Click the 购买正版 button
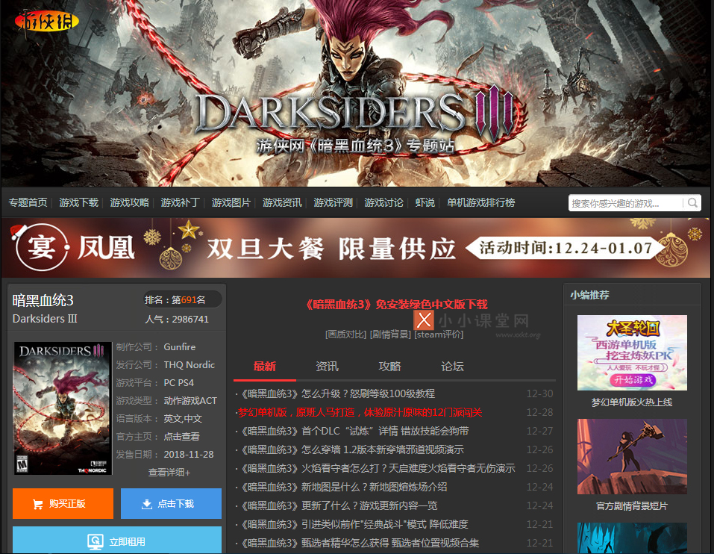The width and height of the screenshot is (714, 554). point(63,503)
